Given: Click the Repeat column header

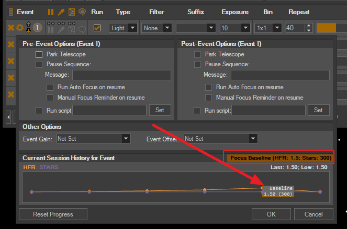Looking at the screenshot, I should 299,12.
